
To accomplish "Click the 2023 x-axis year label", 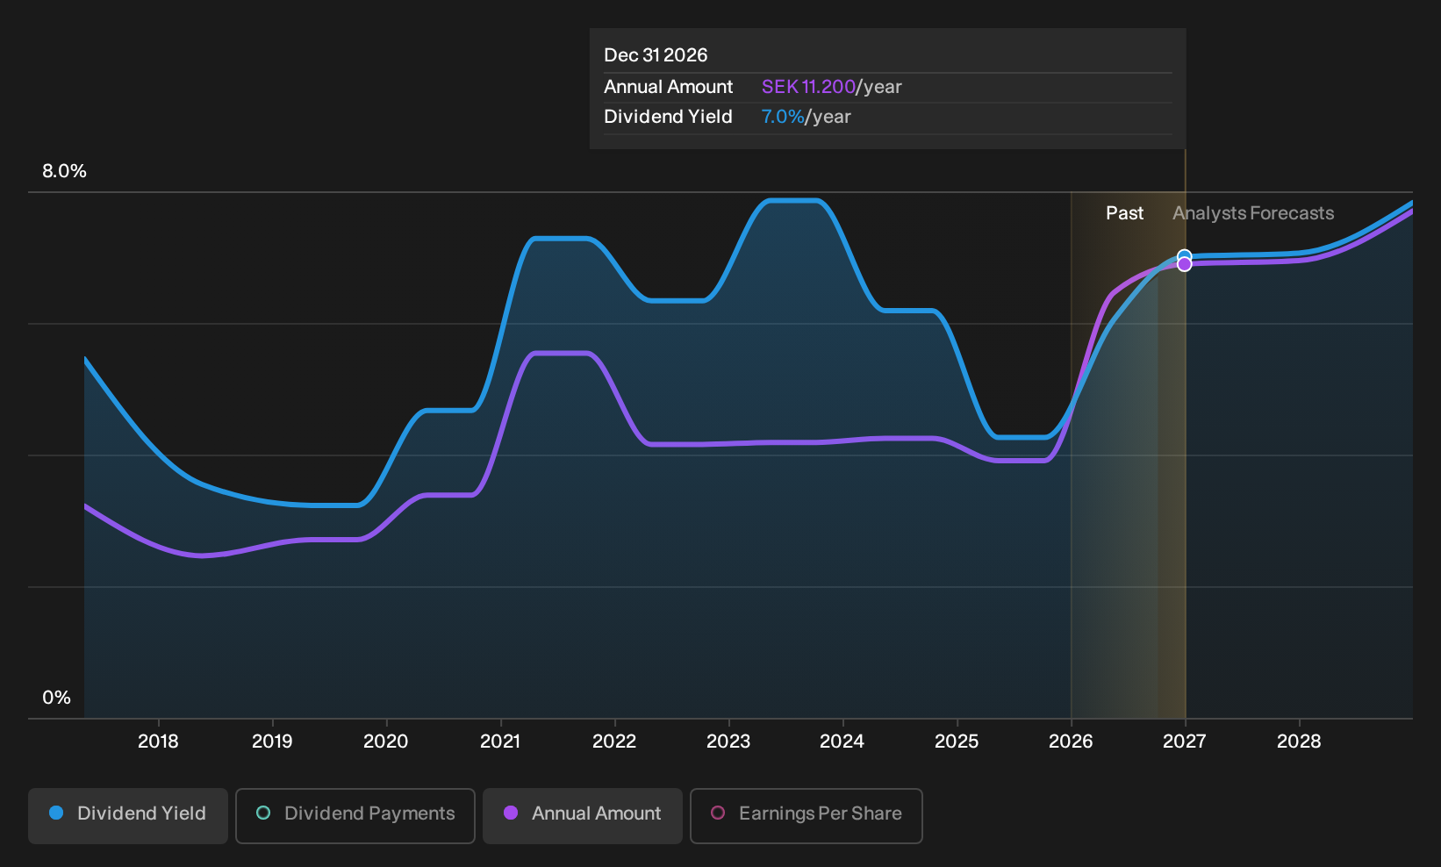I will pyautogui.click(x=728, y=742).
